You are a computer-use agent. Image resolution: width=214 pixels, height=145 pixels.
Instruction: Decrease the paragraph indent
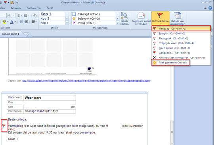21,22
